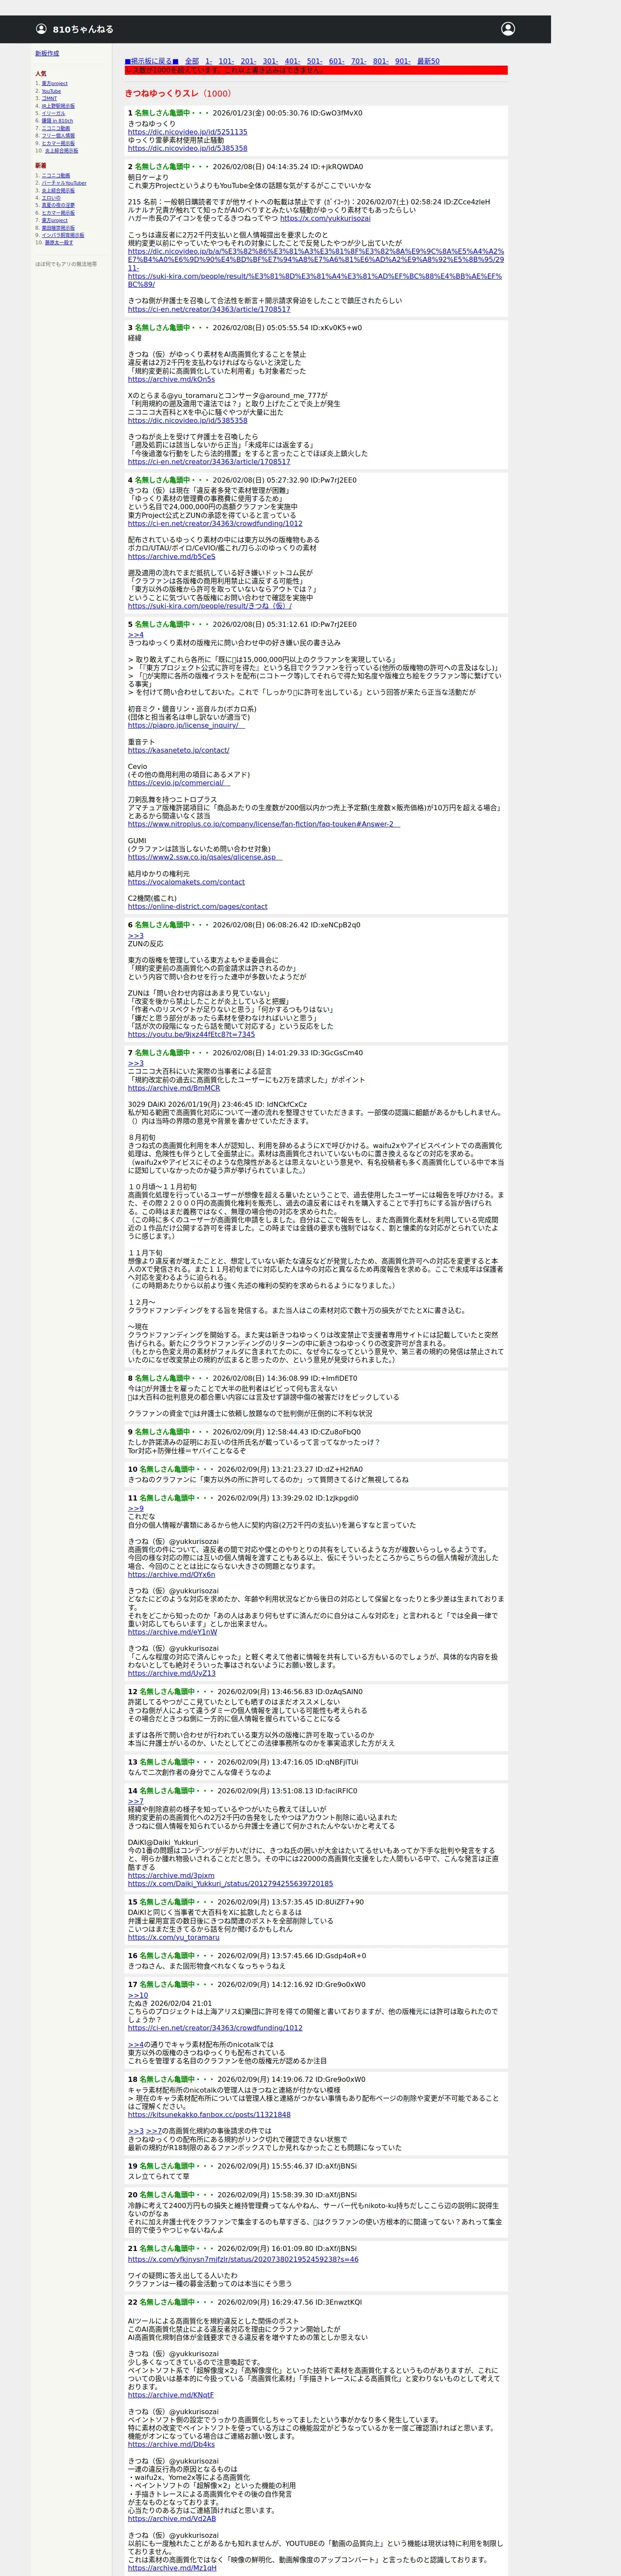The image size is (621, 2576).
Task: Open archive.md/b5CeS link in post 4
Action: click(171, 556)
